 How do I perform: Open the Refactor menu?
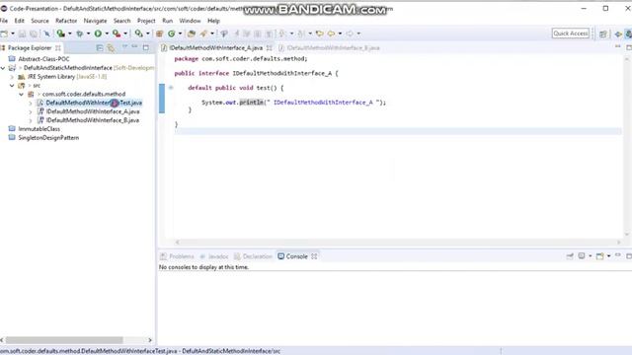coord(66,21)
